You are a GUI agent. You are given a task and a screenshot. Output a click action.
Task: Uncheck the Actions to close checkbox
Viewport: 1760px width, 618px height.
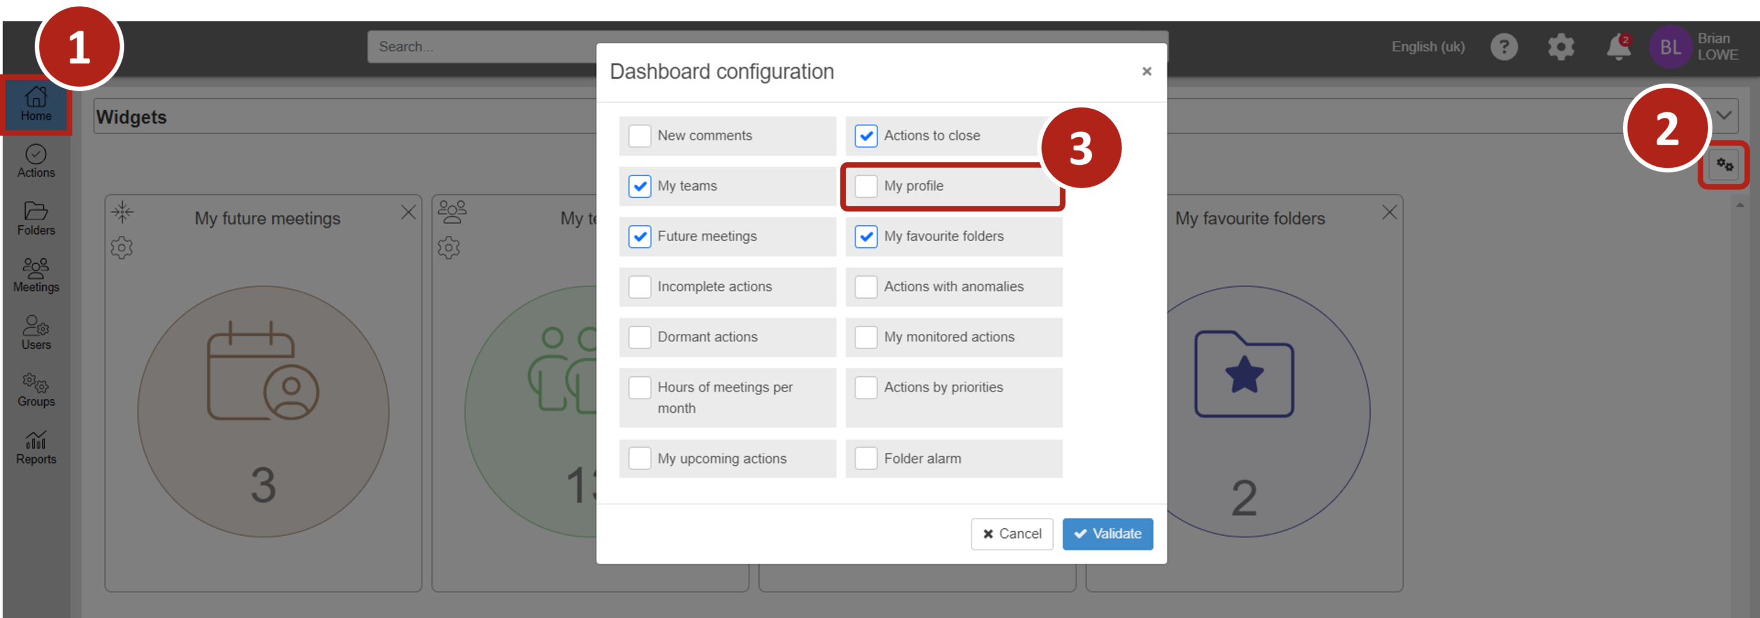pyautogui.click(x=866, y=135)
